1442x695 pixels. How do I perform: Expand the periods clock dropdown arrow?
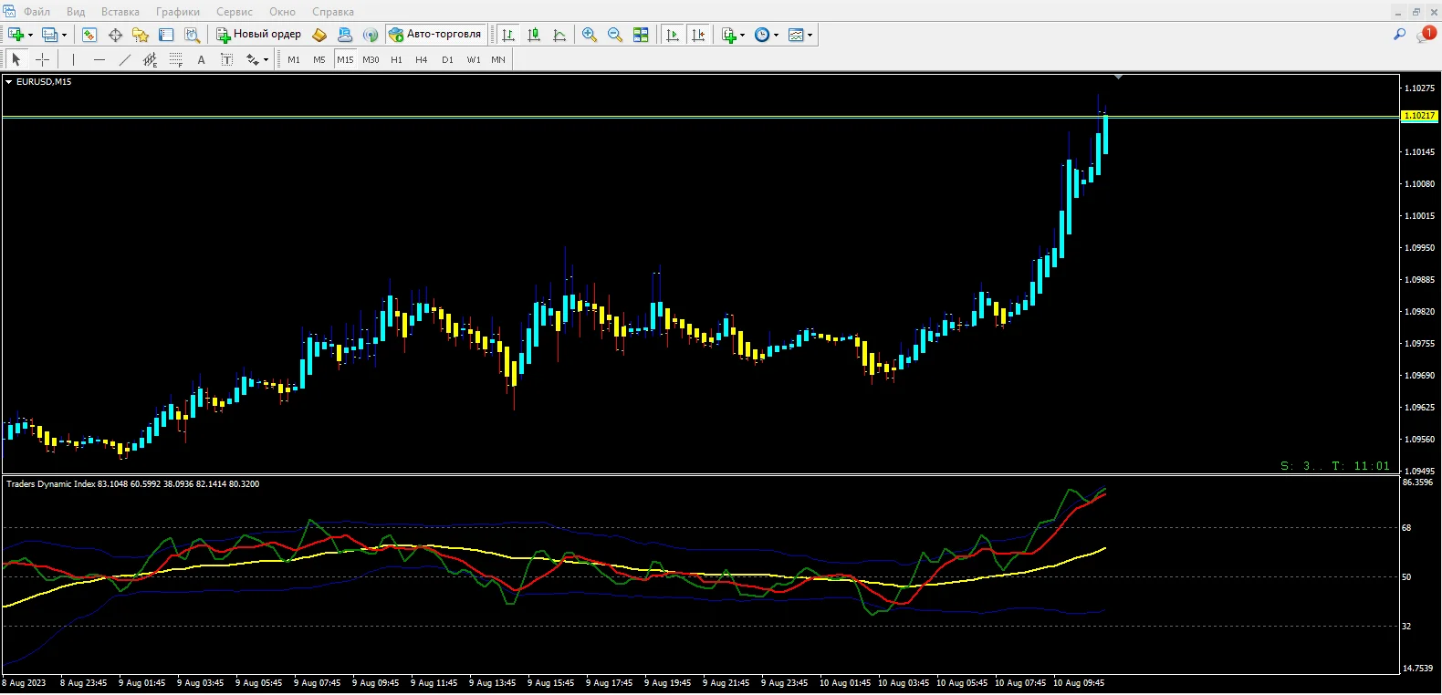point(777,36)
